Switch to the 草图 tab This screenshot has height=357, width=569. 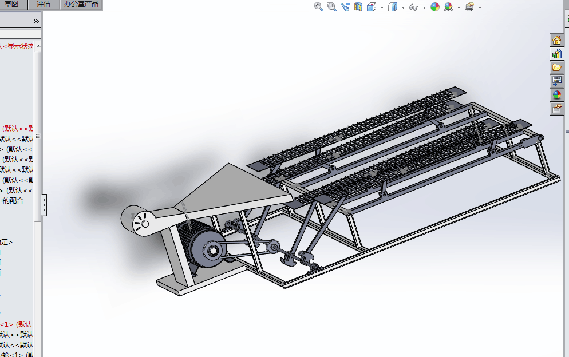[x=12, y=5]
